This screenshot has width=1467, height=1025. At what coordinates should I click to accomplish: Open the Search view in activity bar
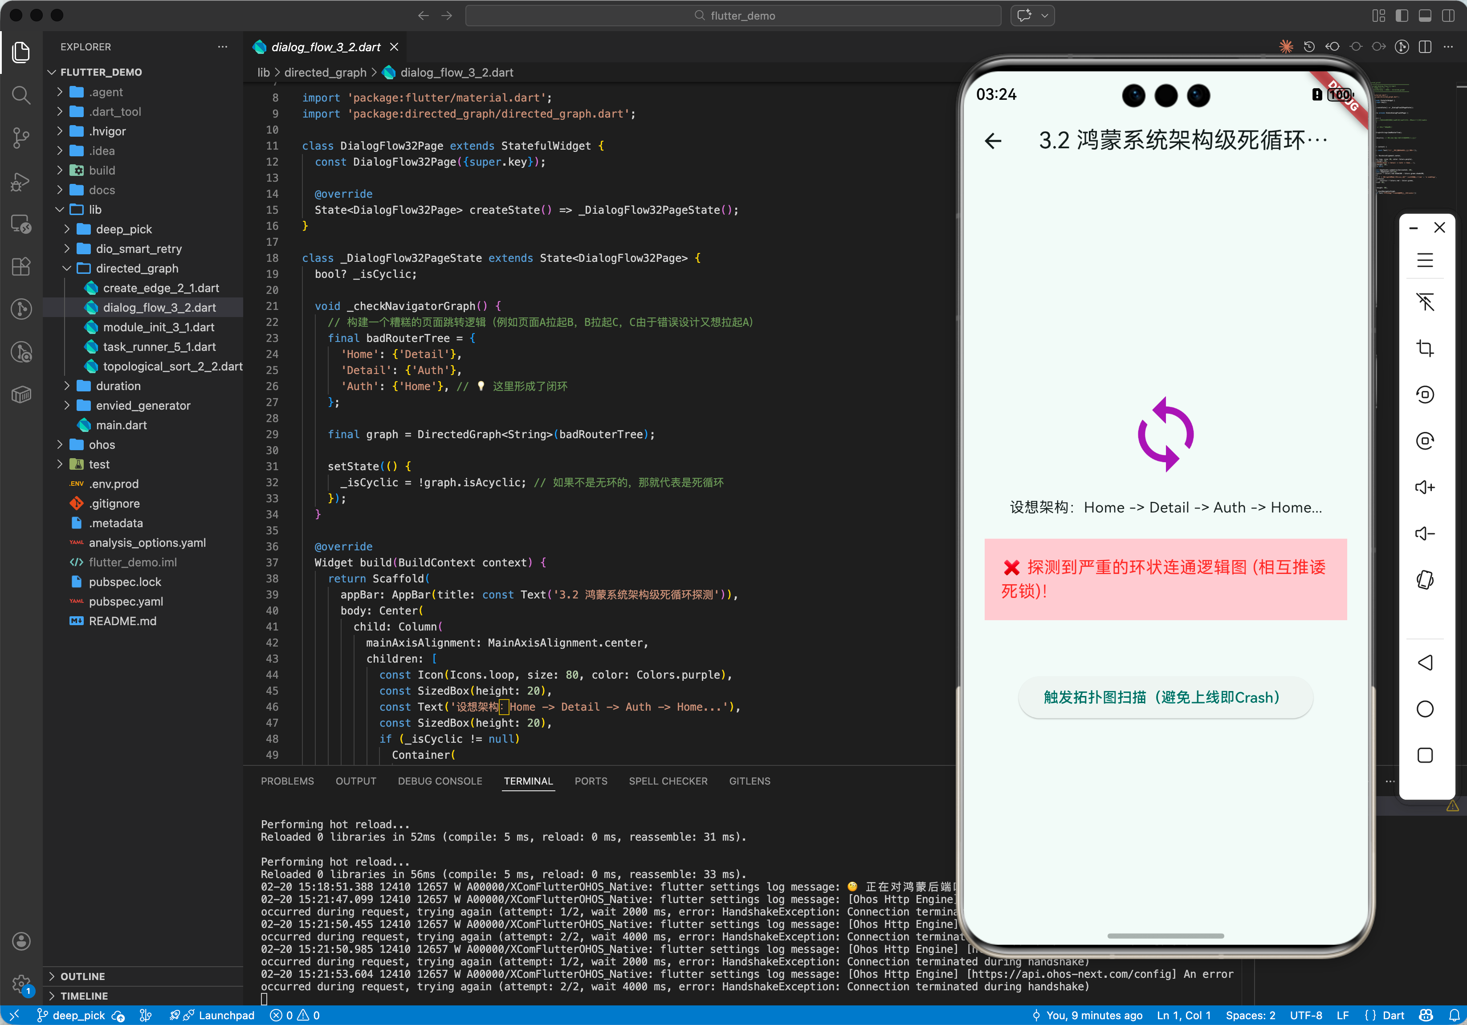[x=21, y=95]
